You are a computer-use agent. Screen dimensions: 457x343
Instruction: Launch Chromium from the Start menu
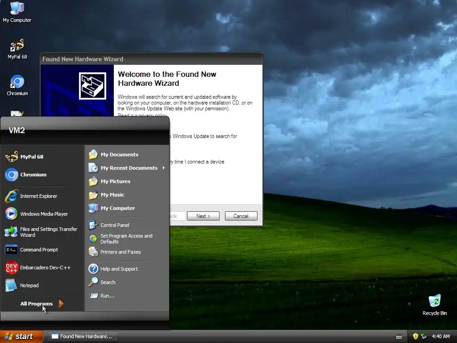[42, 175]
